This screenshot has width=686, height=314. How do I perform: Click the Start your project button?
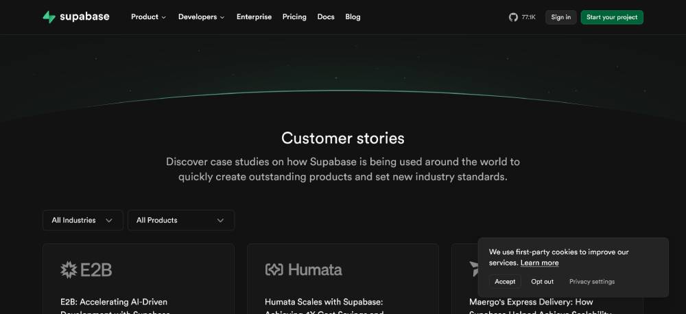(612, 18)
